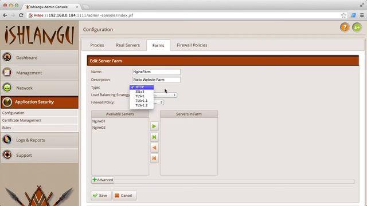This screenshot has height=206, width=367.
Task: Remove selected server with the orange left arrow
Action: point(154,148)
